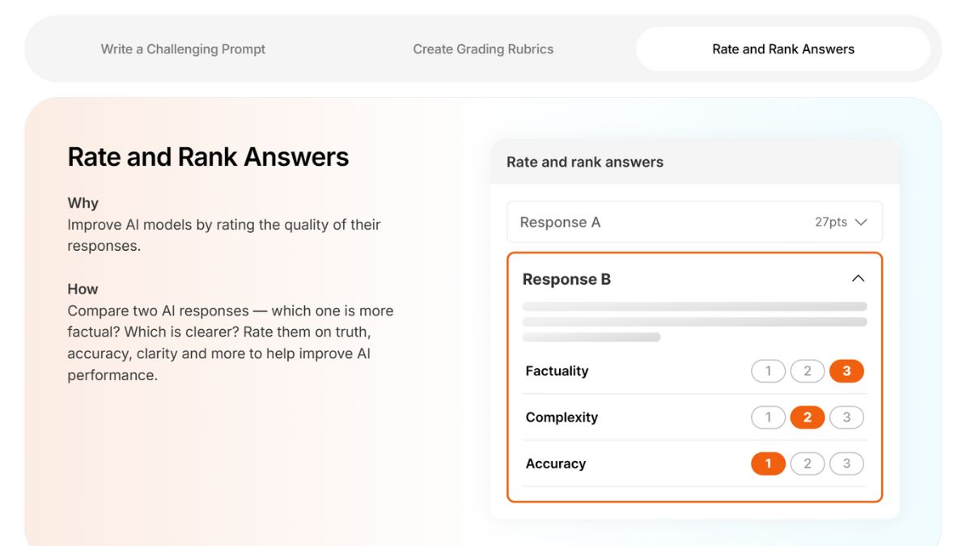Open the chevron next to 27pts

(x=860, y=222)
